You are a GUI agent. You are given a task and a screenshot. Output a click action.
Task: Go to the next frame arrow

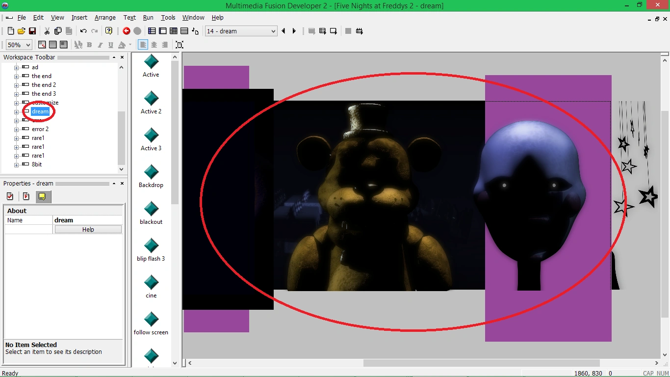[x=294, y=31]
